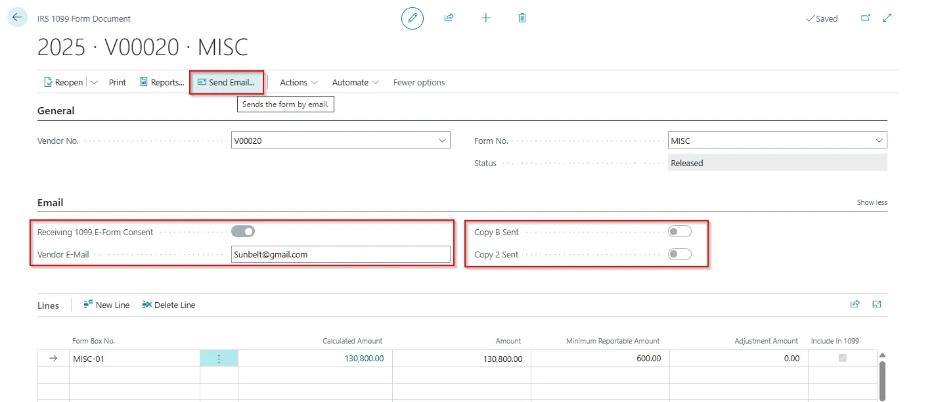Click the Lines section share icon

pos(855,304)
